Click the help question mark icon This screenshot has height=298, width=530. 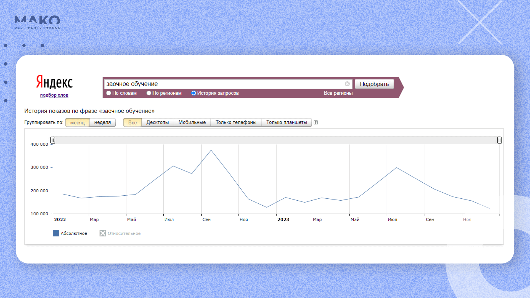[316, 123]
